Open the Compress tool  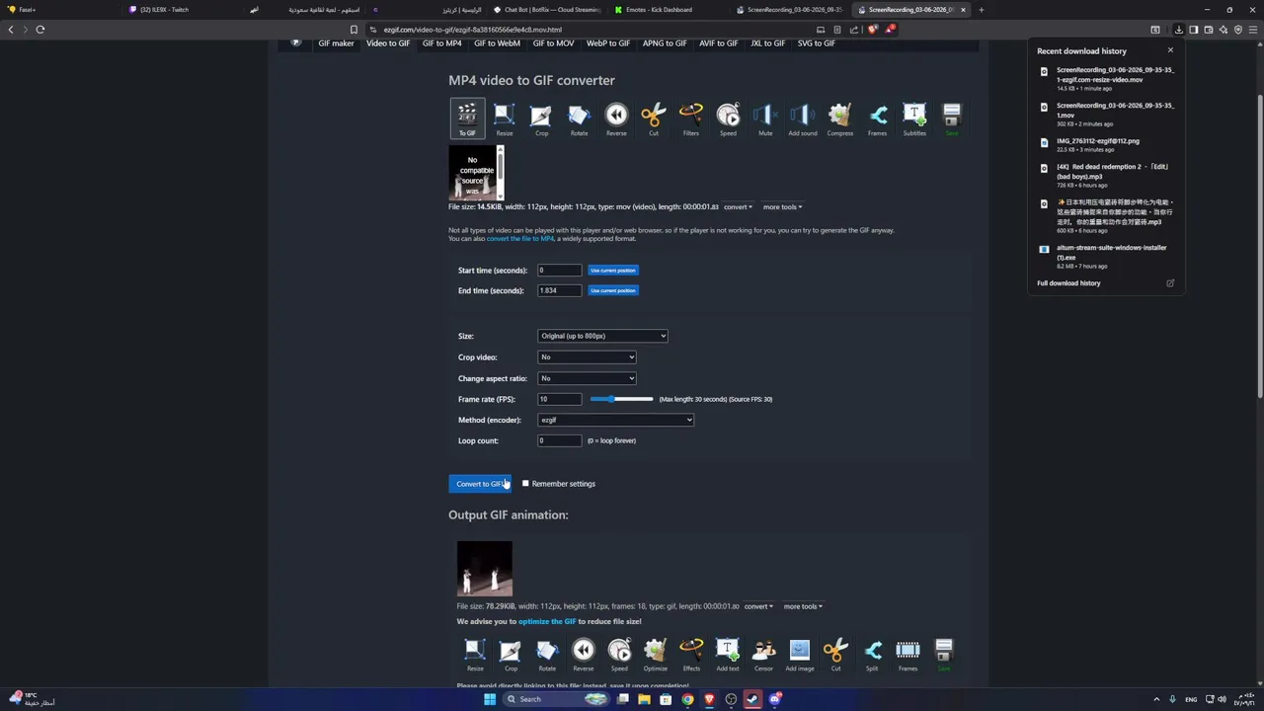tap(839, 118)
